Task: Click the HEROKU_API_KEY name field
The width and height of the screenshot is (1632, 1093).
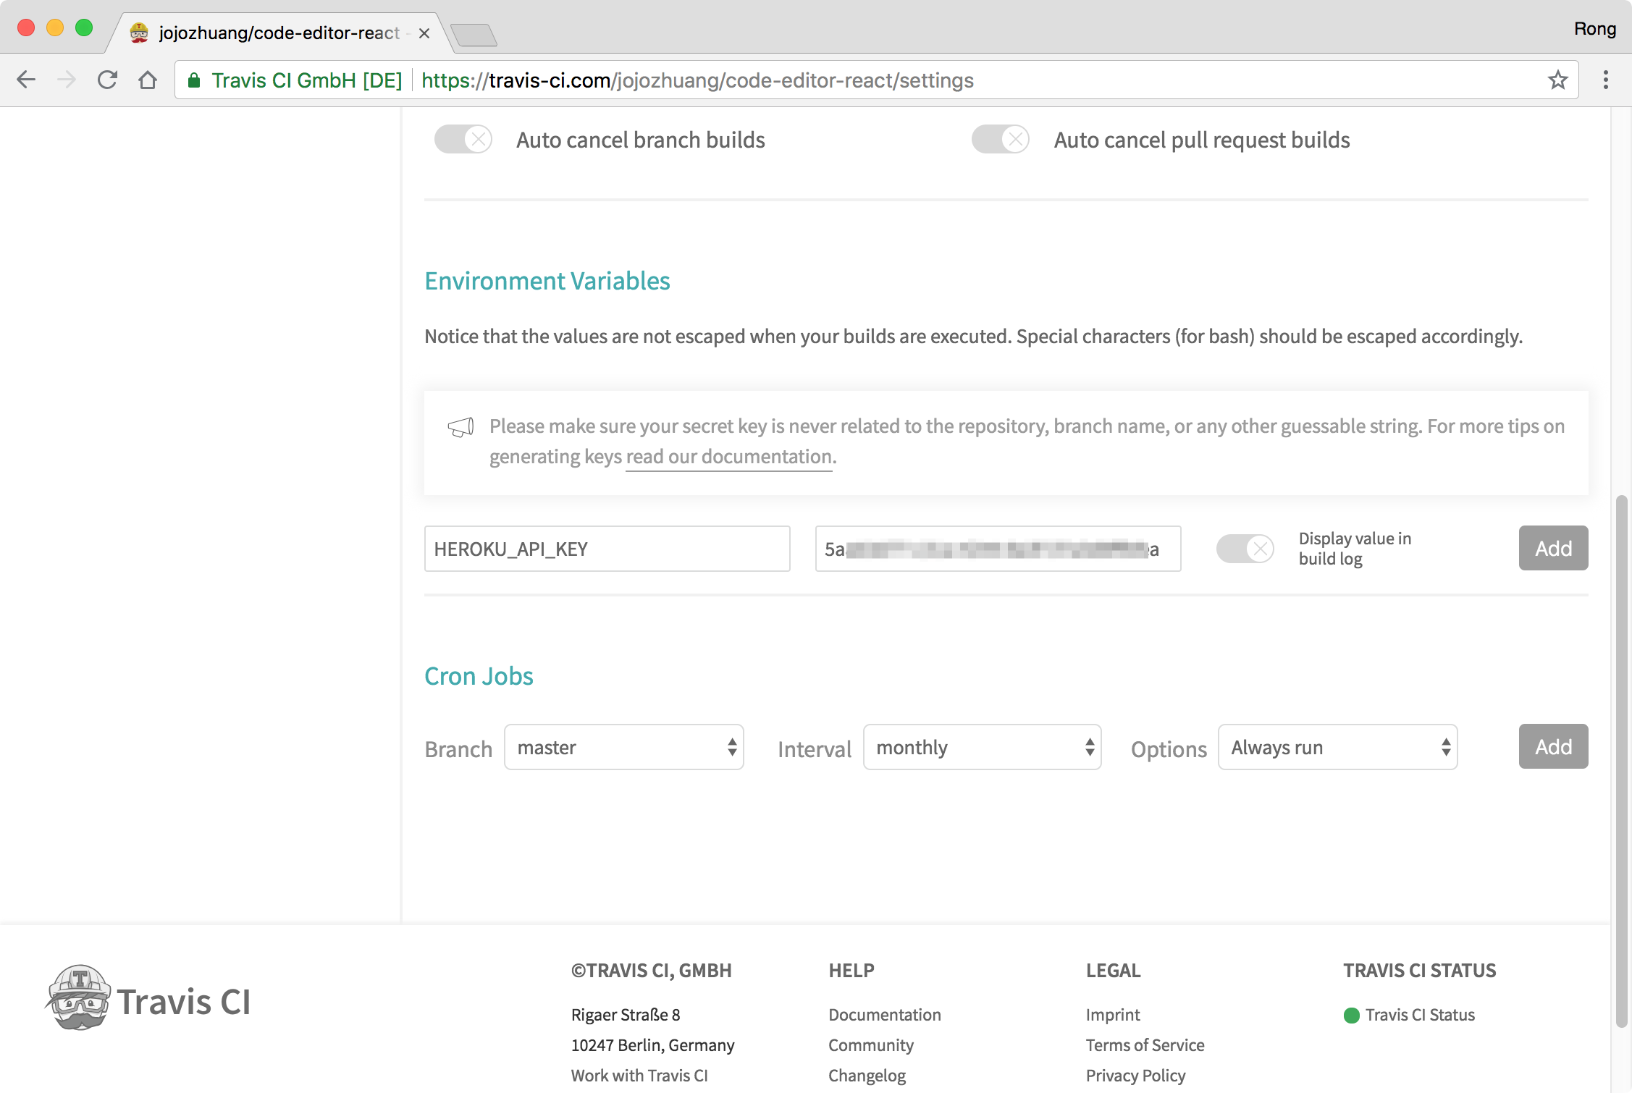Action: coord(607,549)
